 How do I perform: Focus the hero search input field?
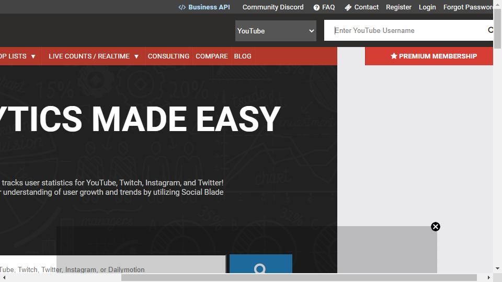tap(113, 264)
